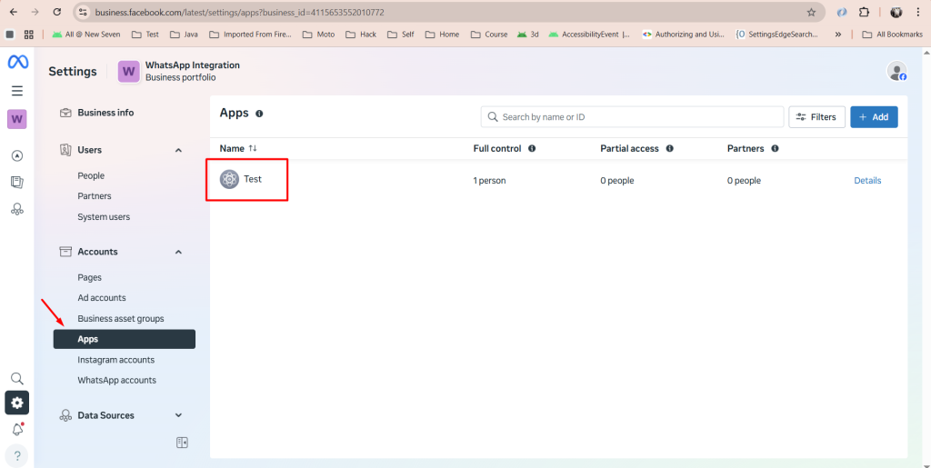Open Details link for Test app

866,181
